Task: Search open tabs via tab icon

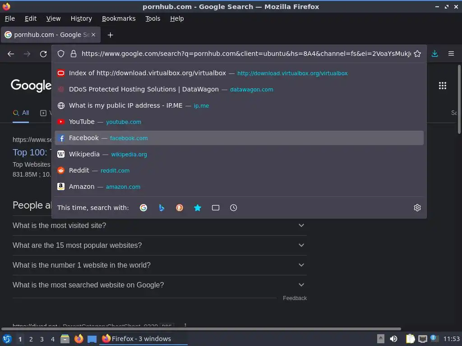Action: (x=216, y=208)
